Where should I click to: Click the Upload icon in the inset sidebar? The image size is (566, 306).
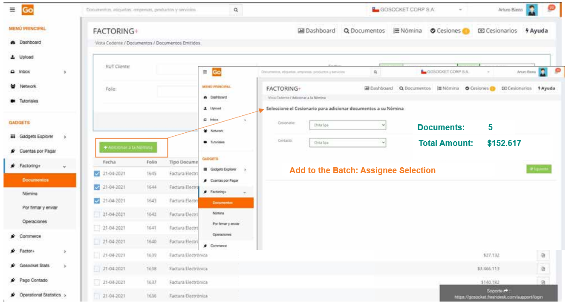(x=206, y=109)
